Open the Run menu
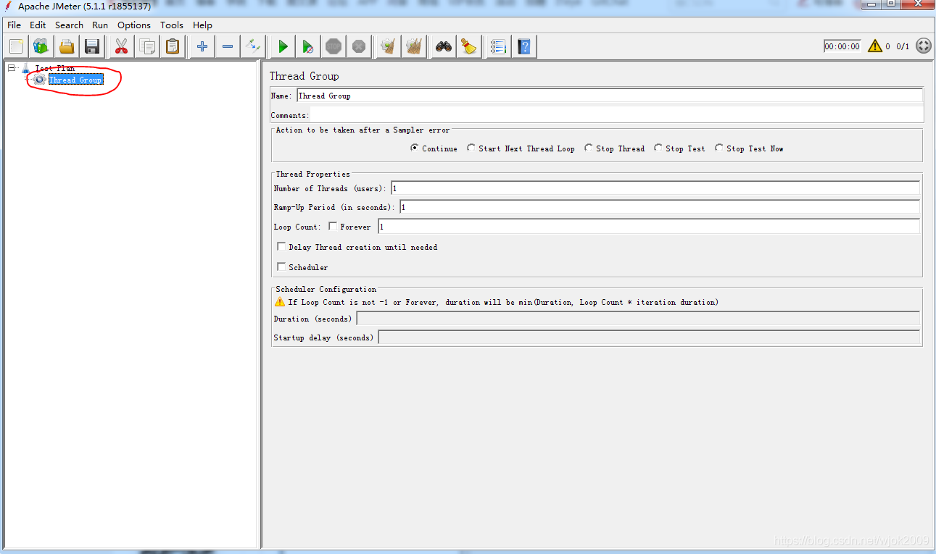 (x=100, y=25)
